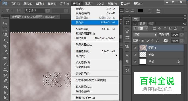The image size is (188, 101).
Task: Expand 修改(M) submenu
Action: [x=95, y=56]
